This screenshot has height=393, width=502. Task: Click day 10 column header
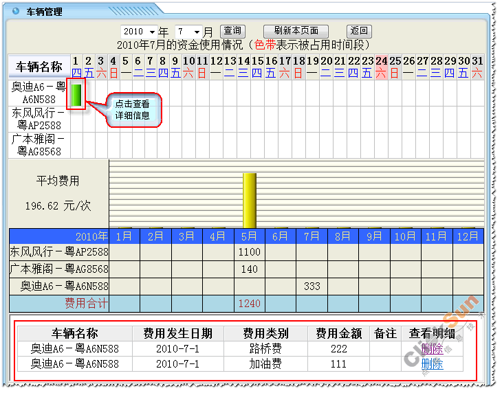(x=188, y=67)
